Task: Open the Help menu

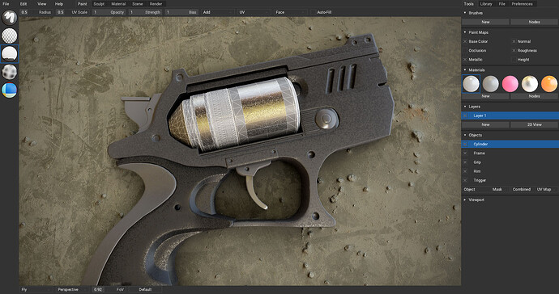Action: coord(59,4)
